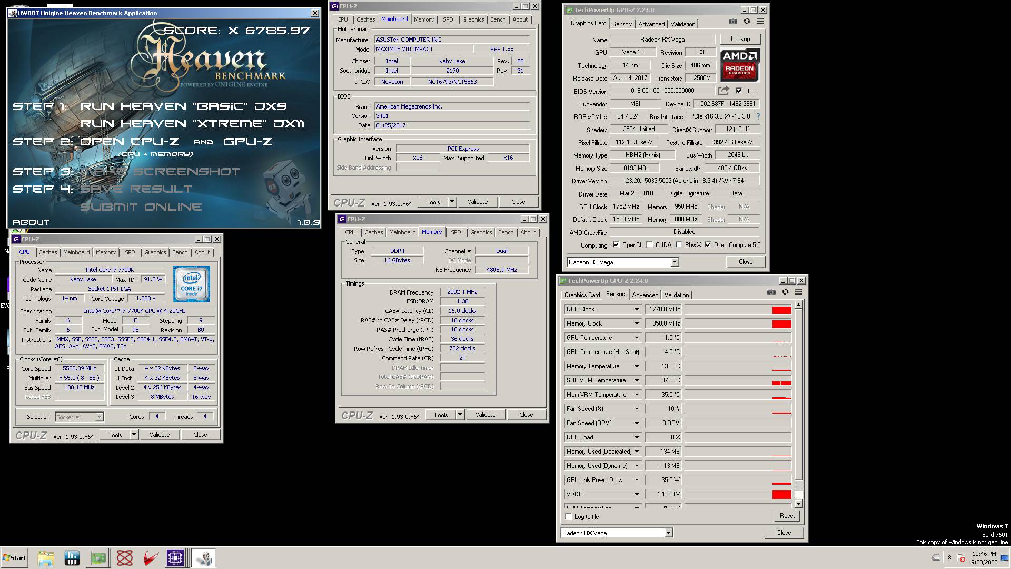
Task: Toggle the UEFI checkbox in GPU-Z
Action: coord(739,91)
